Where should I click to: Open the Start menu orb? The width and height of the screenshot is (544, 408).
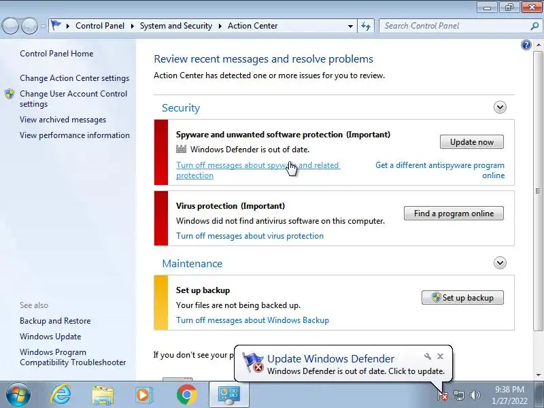point(18,394)
